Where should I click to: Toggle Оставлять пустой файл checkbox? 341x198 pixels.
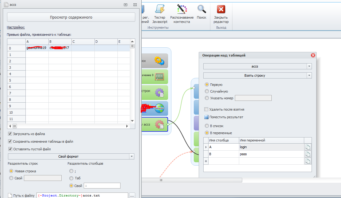click(10, 149)
